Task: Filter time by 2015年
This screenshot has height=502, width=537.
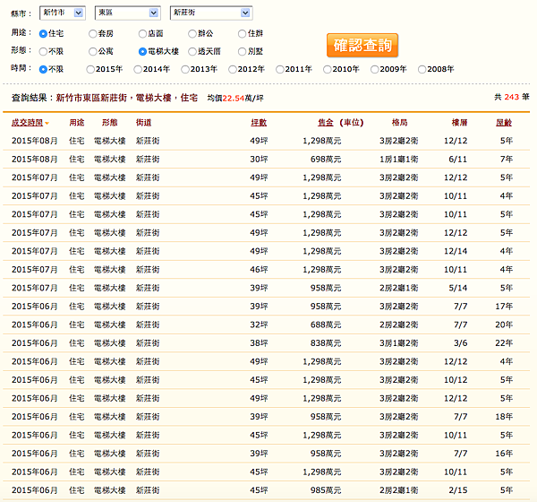Action: 91,69
